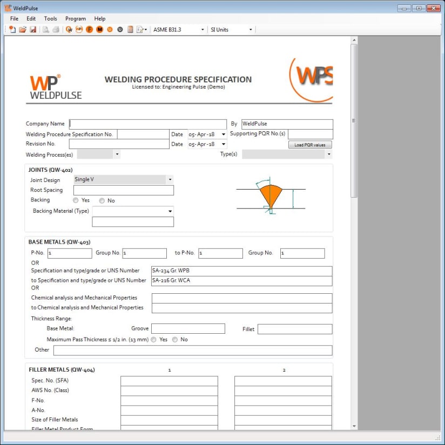The height and width of the screenshot is (445, 445).
Task: Click the SA-234 Gr. WPB specification field
Action: (x=242, y=271)
